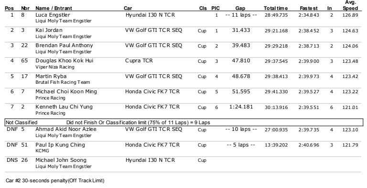367x188 pixels.
Task: Click the Not Classified section label
Action: click(x=22, y=122)
